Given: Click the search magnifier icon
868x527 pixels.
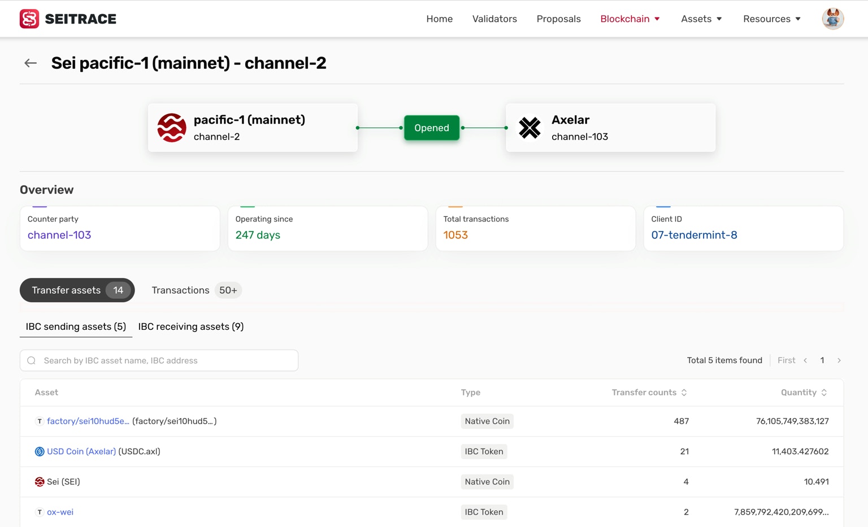Looking at the screenshot, I should pyautogui.click(x=31, y=360).
